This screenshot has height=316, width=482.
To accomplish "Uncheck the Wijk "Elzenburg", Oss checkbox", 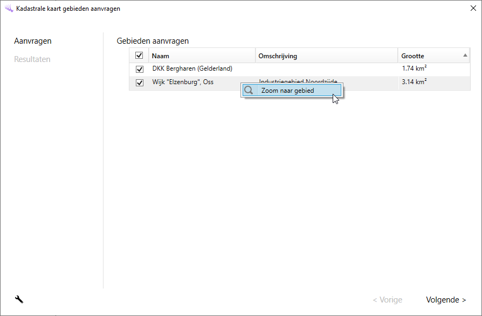I will point(140,83).
